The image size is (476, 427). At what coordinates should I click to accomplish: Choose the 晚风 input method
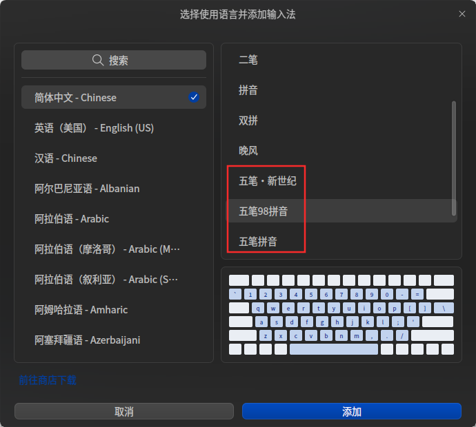[341, 151]
